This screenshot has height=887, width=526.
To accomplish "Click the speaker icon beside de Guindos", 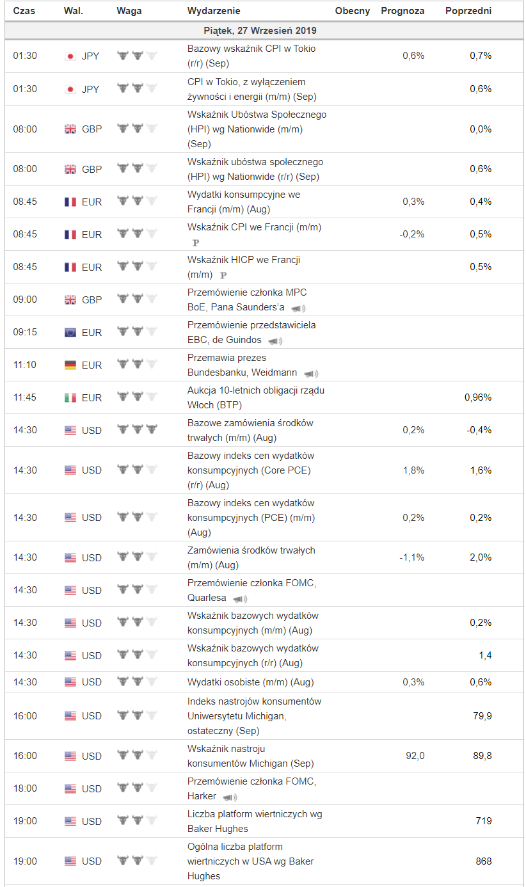I will click(275, 341).
